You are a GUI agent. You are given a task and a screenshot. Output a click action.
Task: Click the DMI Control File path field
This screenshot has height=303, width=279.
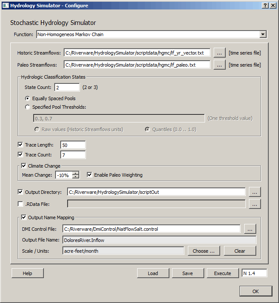click(151, 229)
